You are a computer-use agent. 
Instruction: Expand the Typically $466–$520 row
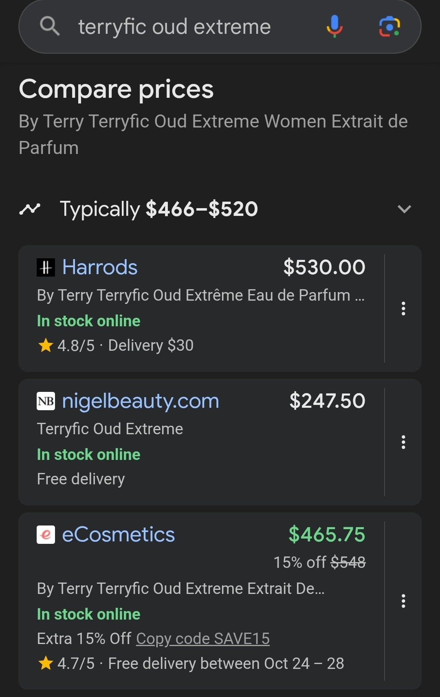click(x=159, y=209)
